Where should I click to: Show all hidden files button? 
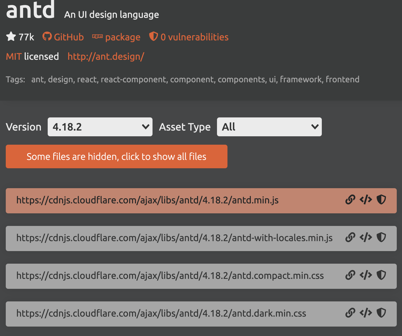pyautogui.click(x=117, y=156)
